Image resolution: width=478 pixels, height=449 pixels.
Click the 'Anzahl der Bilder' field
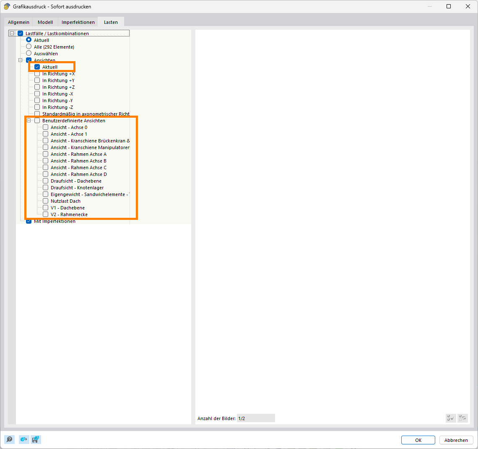click(x=255, y=418)
